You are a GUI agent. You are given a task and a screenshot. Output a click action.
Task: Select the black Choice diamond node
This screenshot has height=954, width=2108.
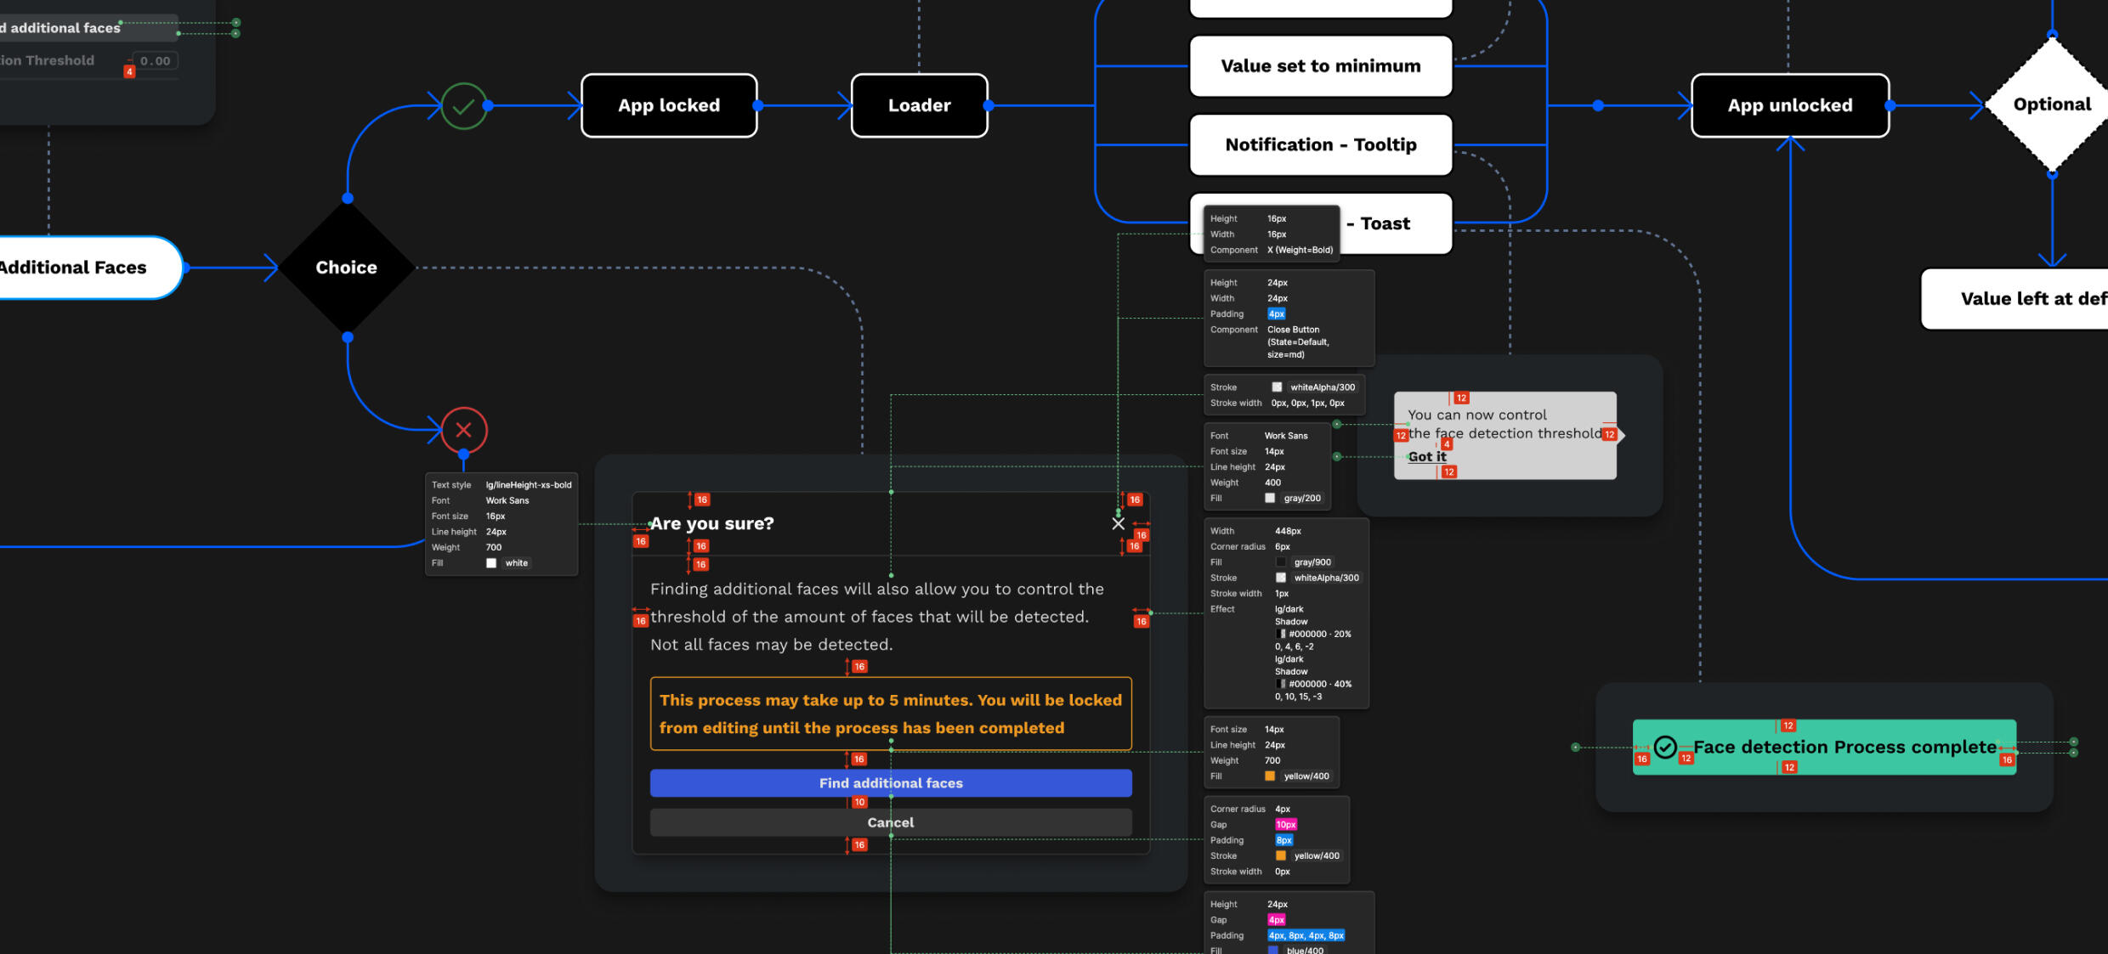(347, 268)
